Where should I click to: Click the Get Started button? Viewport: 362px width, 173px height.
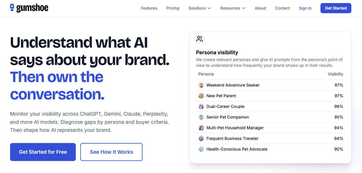336,8
